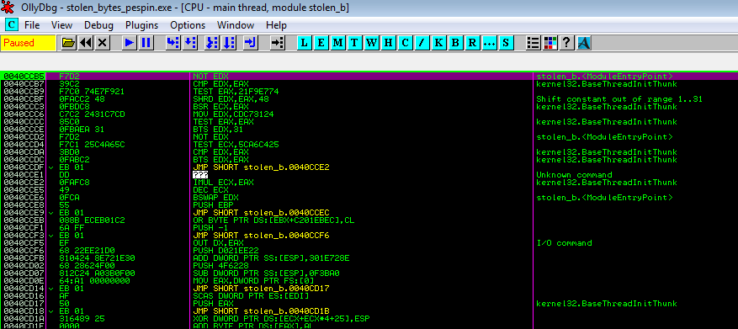Show Call stack with K button
The width and height of the screenshot is (738, 329).
[x=438, y=43]
